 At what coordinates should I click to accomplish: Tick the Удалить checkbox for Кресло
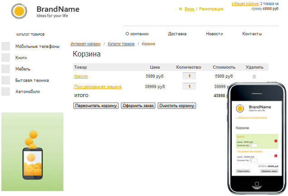click(x=254, y=77)
